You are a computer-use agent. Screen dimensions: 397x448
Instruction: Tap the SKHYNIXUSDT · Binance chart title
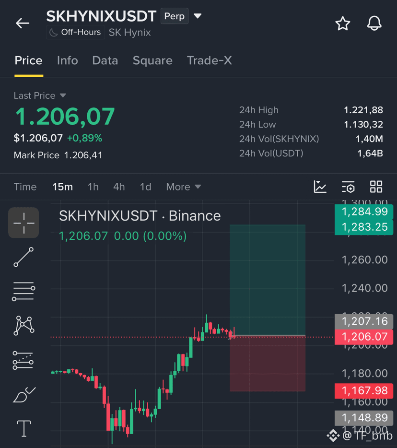140,216
